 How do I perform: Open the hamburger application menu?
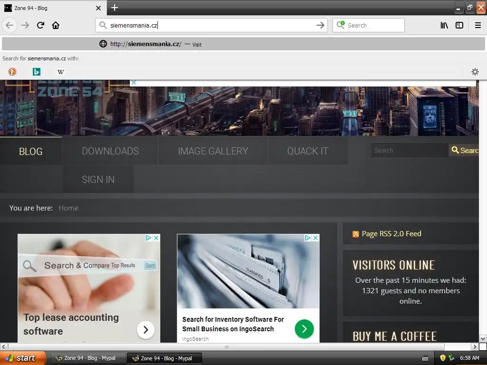pyautogui.click(x=478, y=25)
